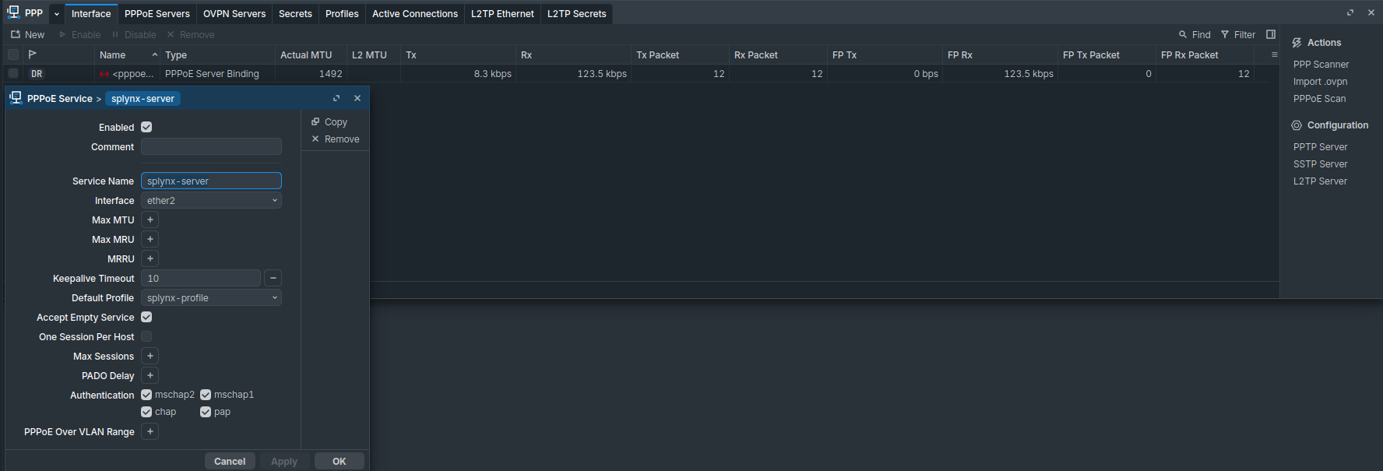1383x471 pixels.
Task: Add a Max MTU value
Action: tap(150, 220)
